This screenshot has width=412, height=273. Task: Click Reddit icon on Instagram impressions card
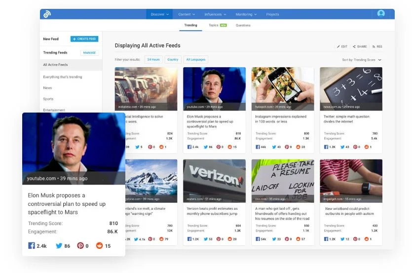tap(298, 147)
